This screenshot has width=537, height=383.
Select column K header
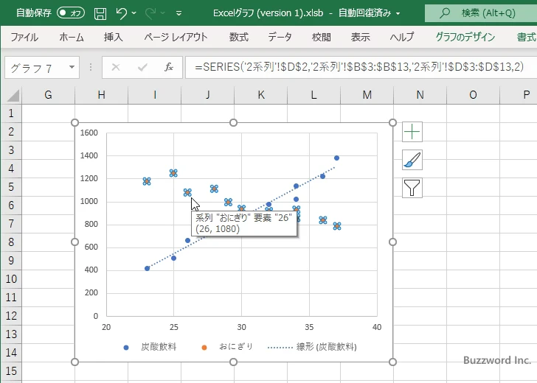260,95
